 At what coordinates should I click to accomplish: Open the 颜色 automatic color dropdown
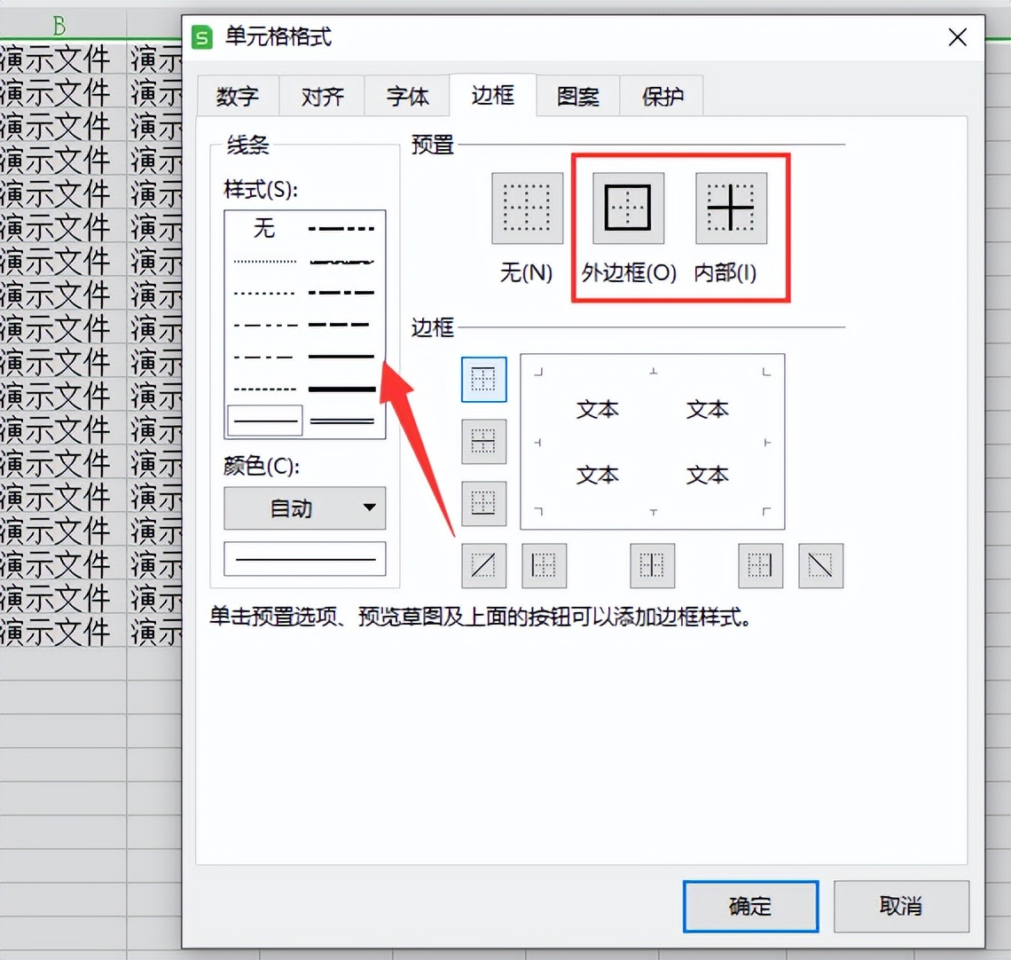click(x=305, y=508)
